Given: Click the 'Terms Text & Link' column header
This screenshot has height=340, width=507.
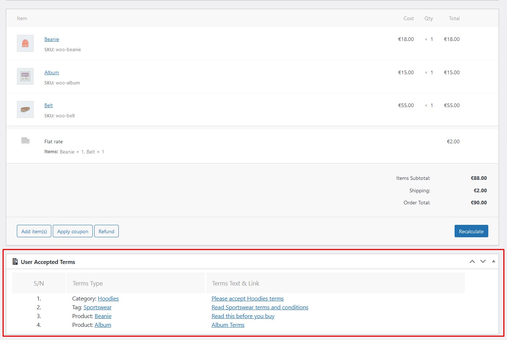Looking at the screenshot, I should 236,283.
